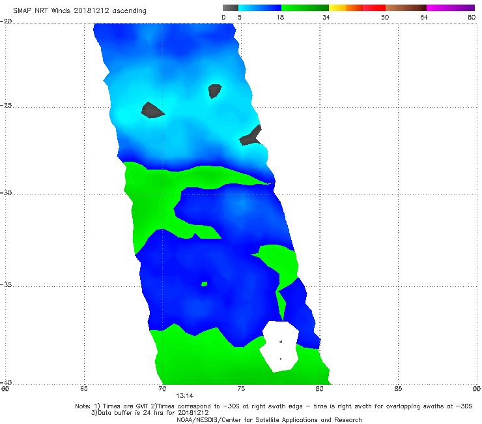The height and width of the screenshot is (424, 482).
Task: Click the latitude label '-35'
Action: coord(6,284)
